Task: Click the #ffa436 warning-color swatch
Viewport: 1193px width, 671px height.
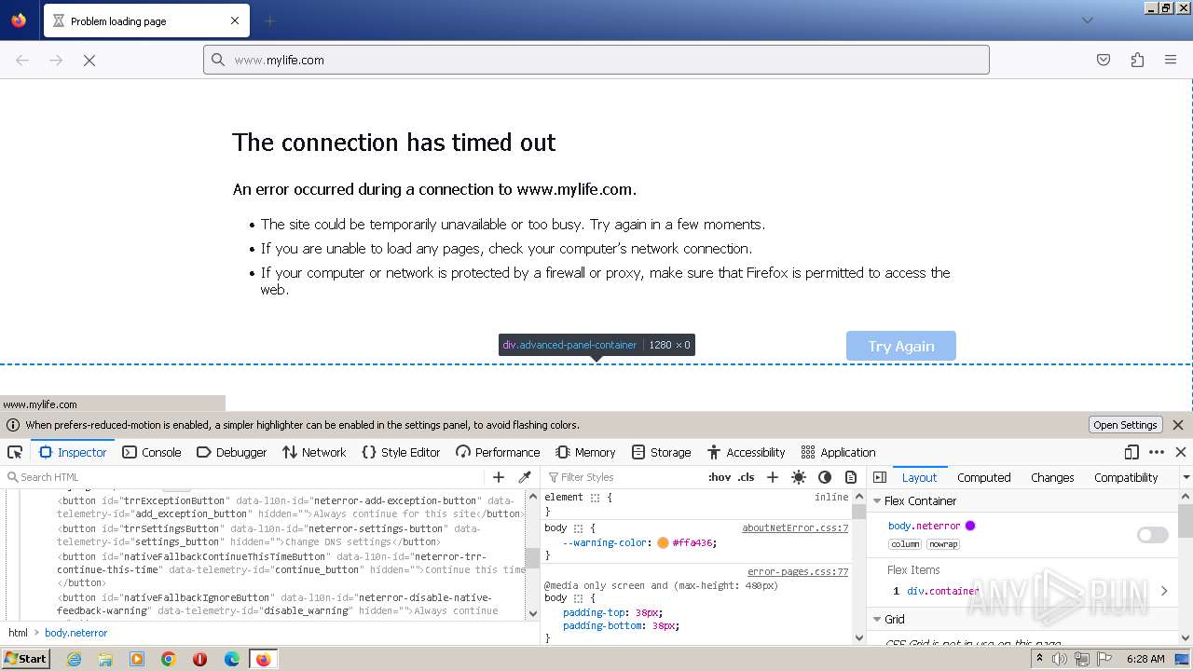Action: [663, 542]
